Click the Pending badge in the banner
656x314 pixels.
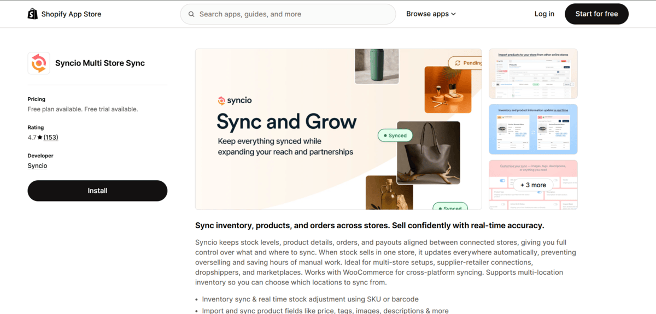tap(465, 63)
